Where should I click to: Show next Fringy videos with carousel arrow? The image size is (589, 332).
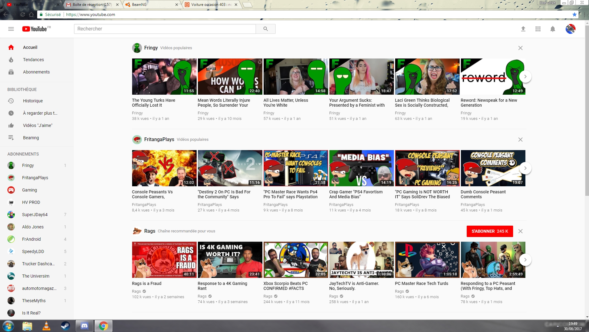(525, 77)
